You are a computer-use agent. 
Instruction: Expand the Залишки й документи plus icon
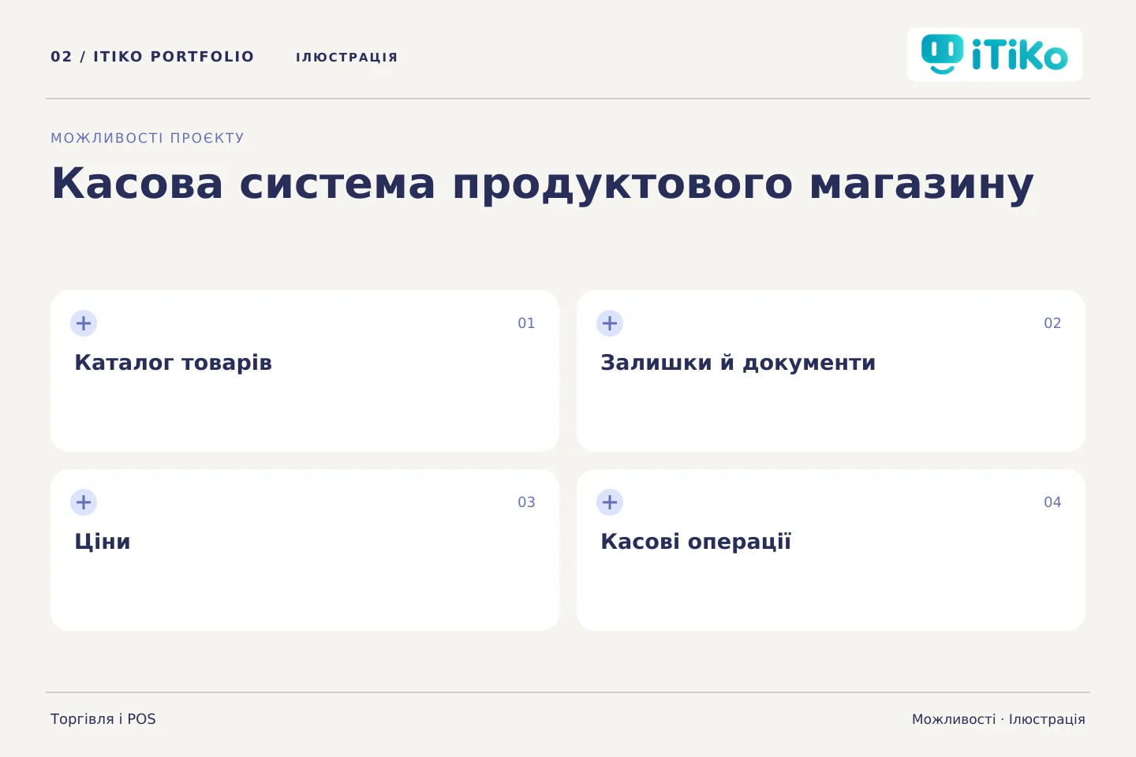(x=610, y=323)
